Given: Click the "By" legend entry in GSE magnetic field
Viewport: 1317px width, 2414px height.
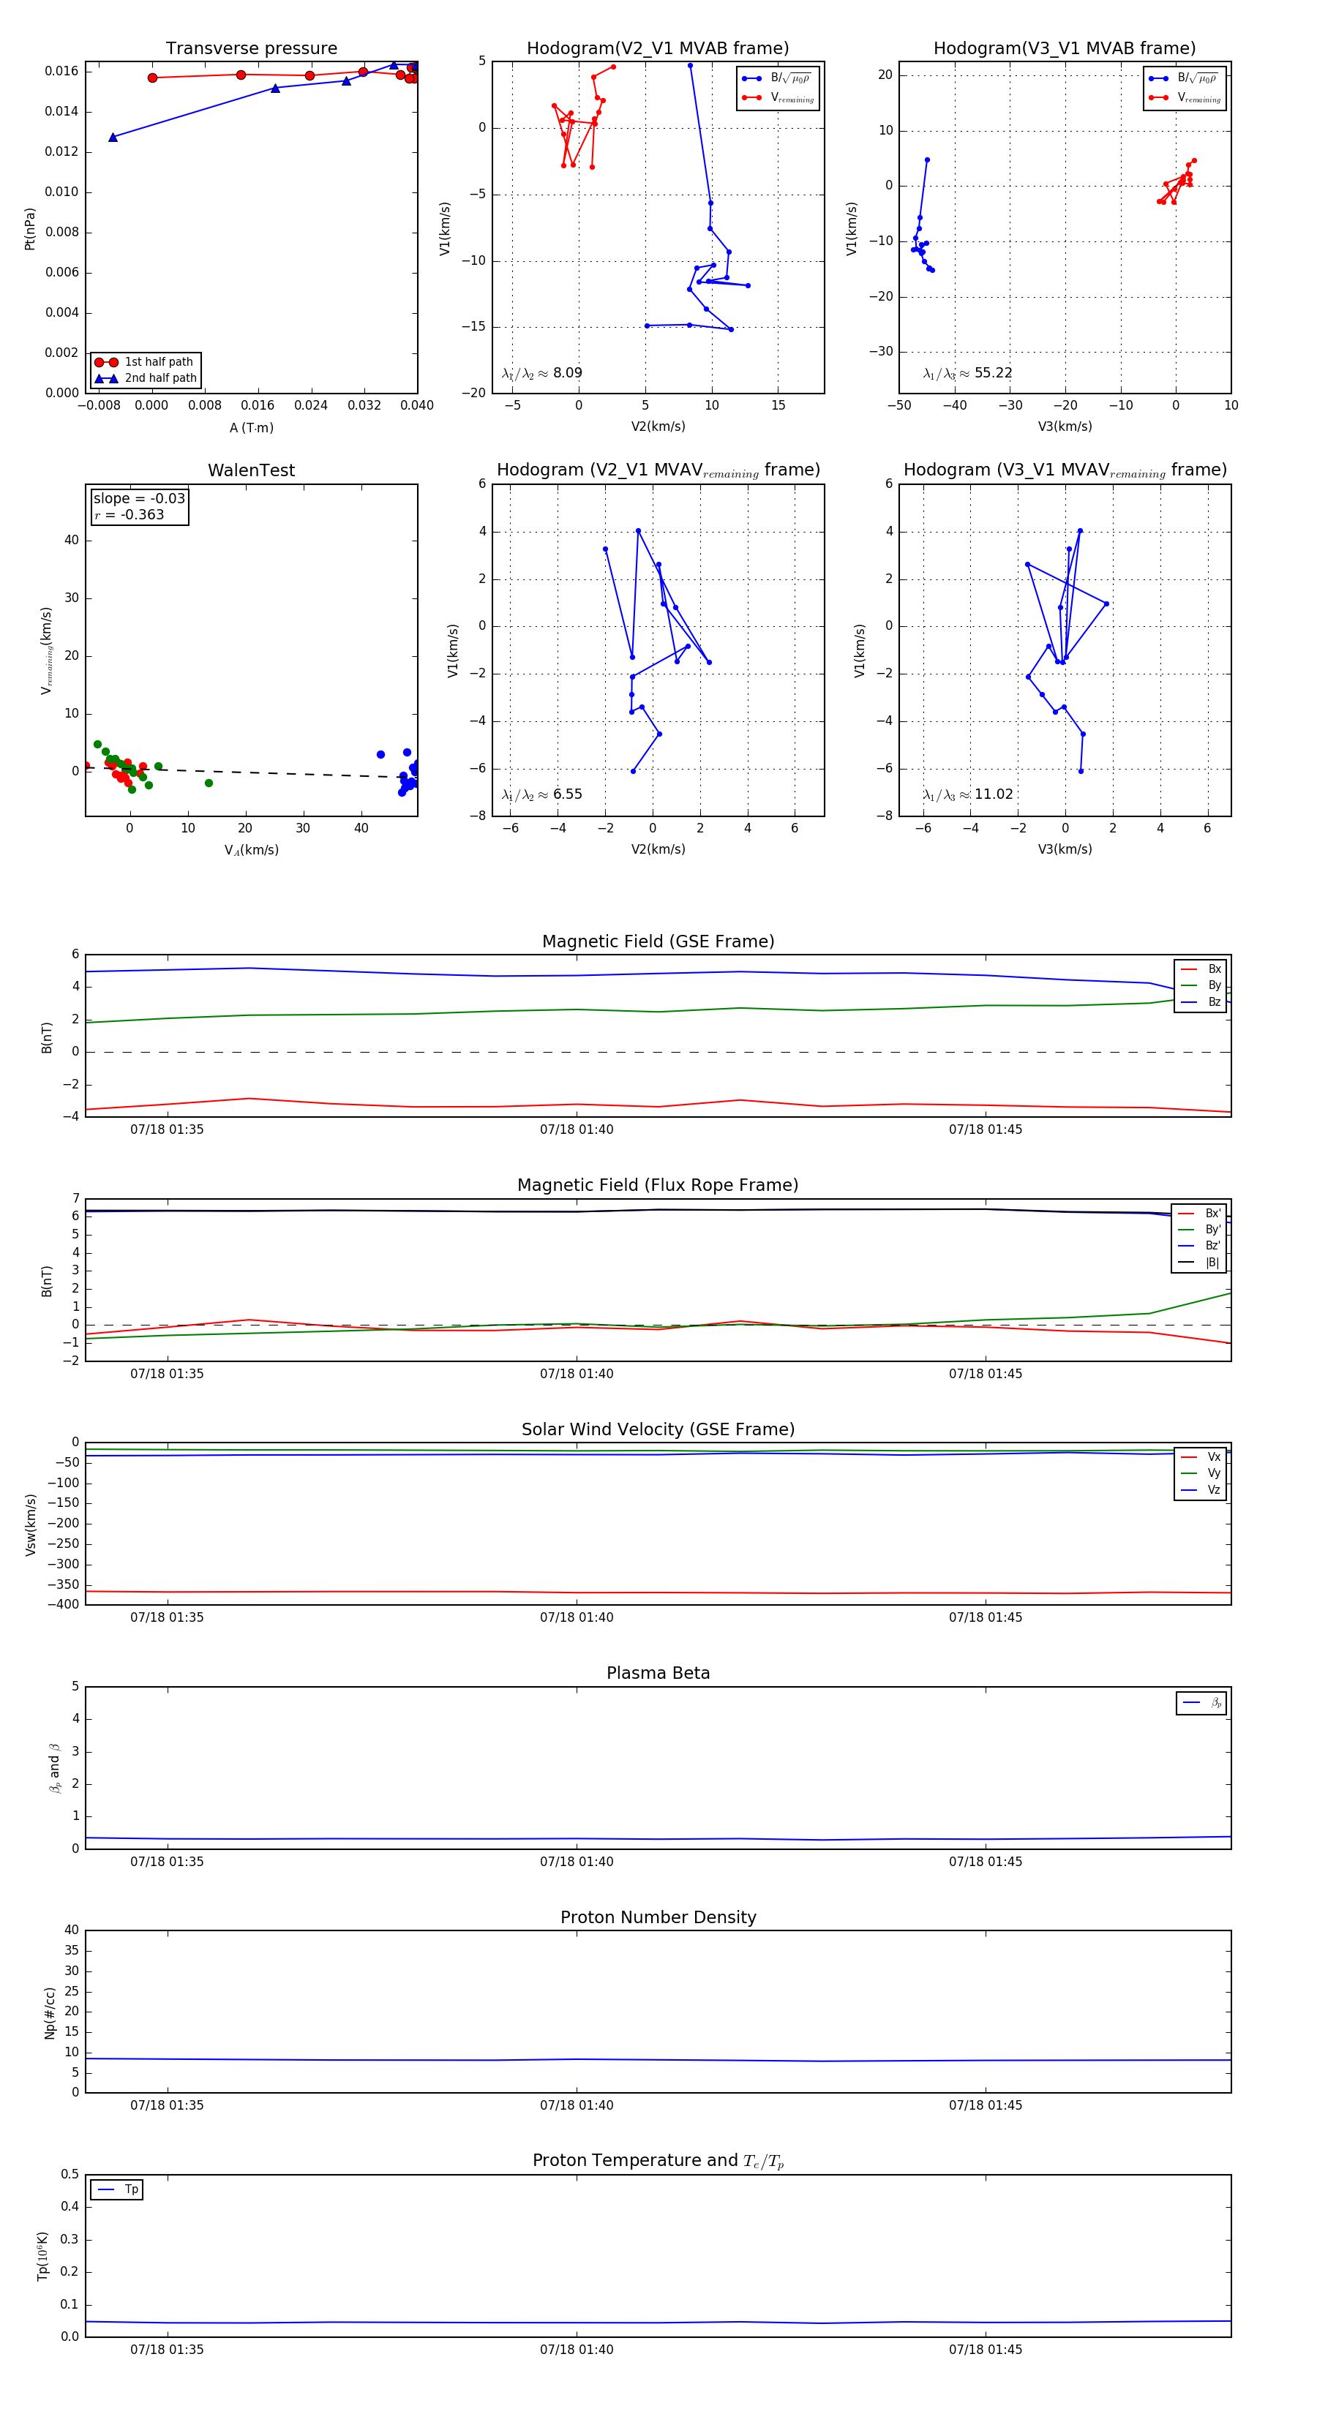Looking at the screenshot, I should click(x=1201, y=986).
